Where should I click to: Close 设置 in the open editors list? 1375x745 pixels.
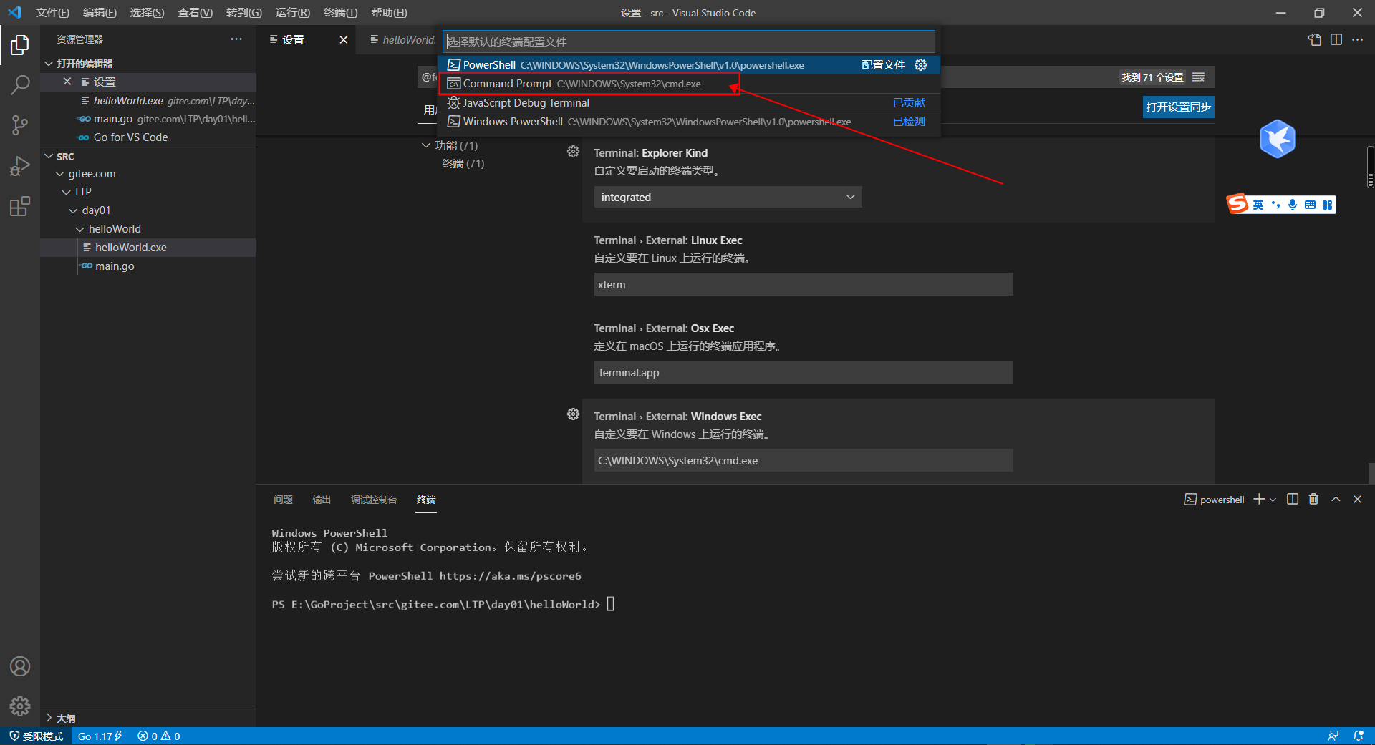(x=67, y=82)
